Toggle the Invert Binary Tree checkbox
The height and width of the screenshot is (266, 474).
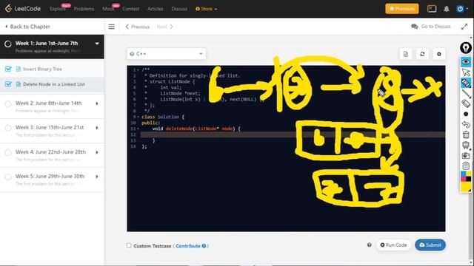click(8, 69)
